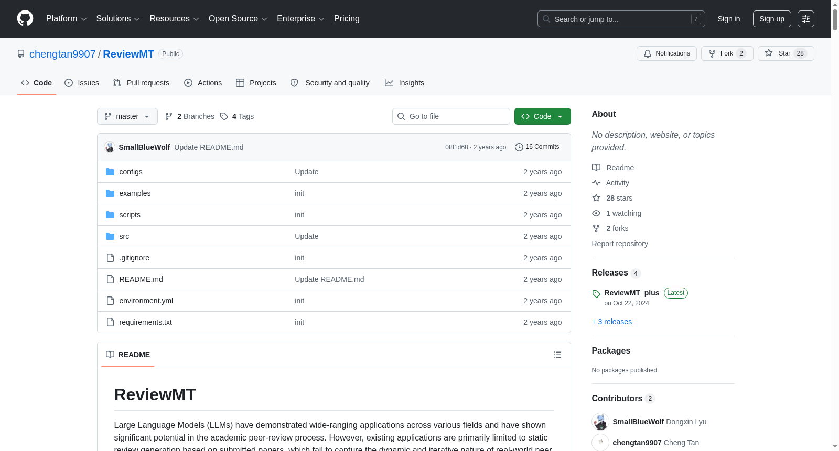Click the Contributors heading link
This screenshot has width=839, height=451.
(x=623, y=399)
